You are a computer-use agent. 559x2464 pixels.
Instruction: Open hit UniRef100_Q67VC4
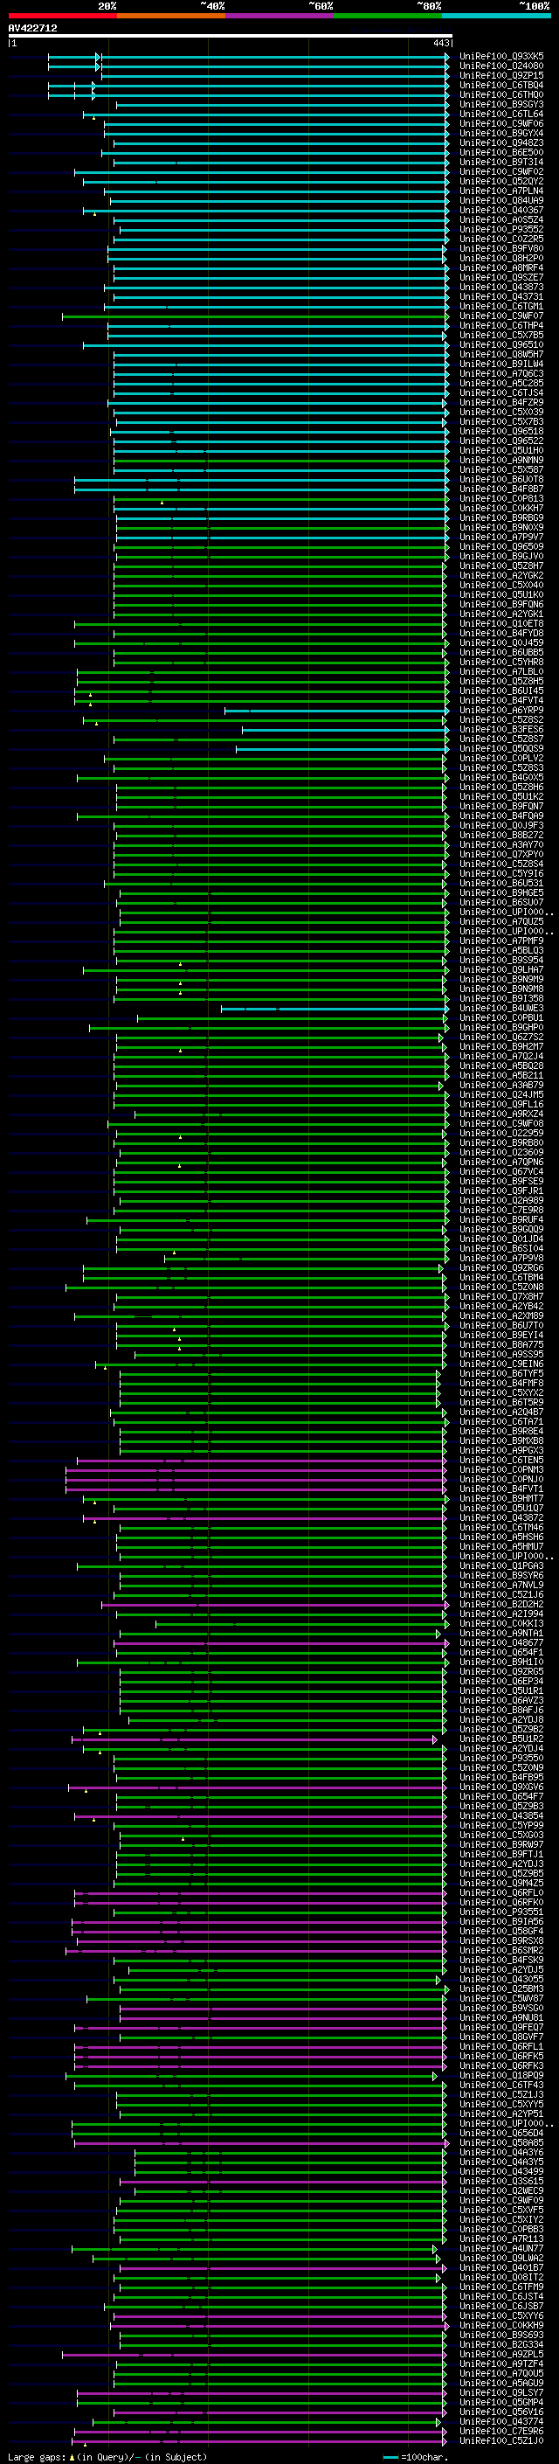[x=501, y=1172]
